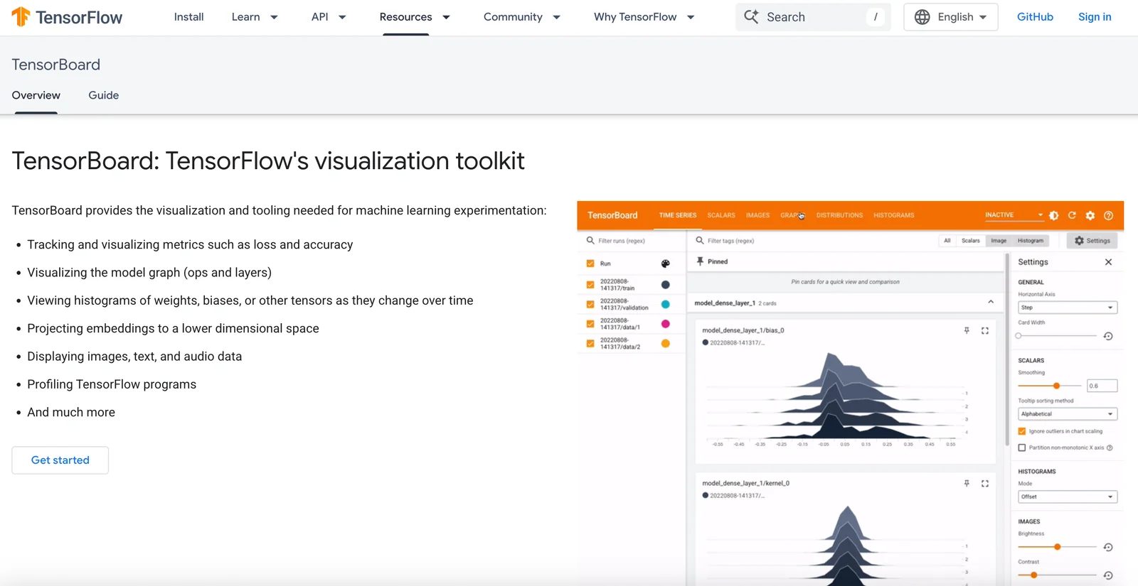1138x586 pixels.
Task: Filter cards by Histogram
Action: [1031, 241]
